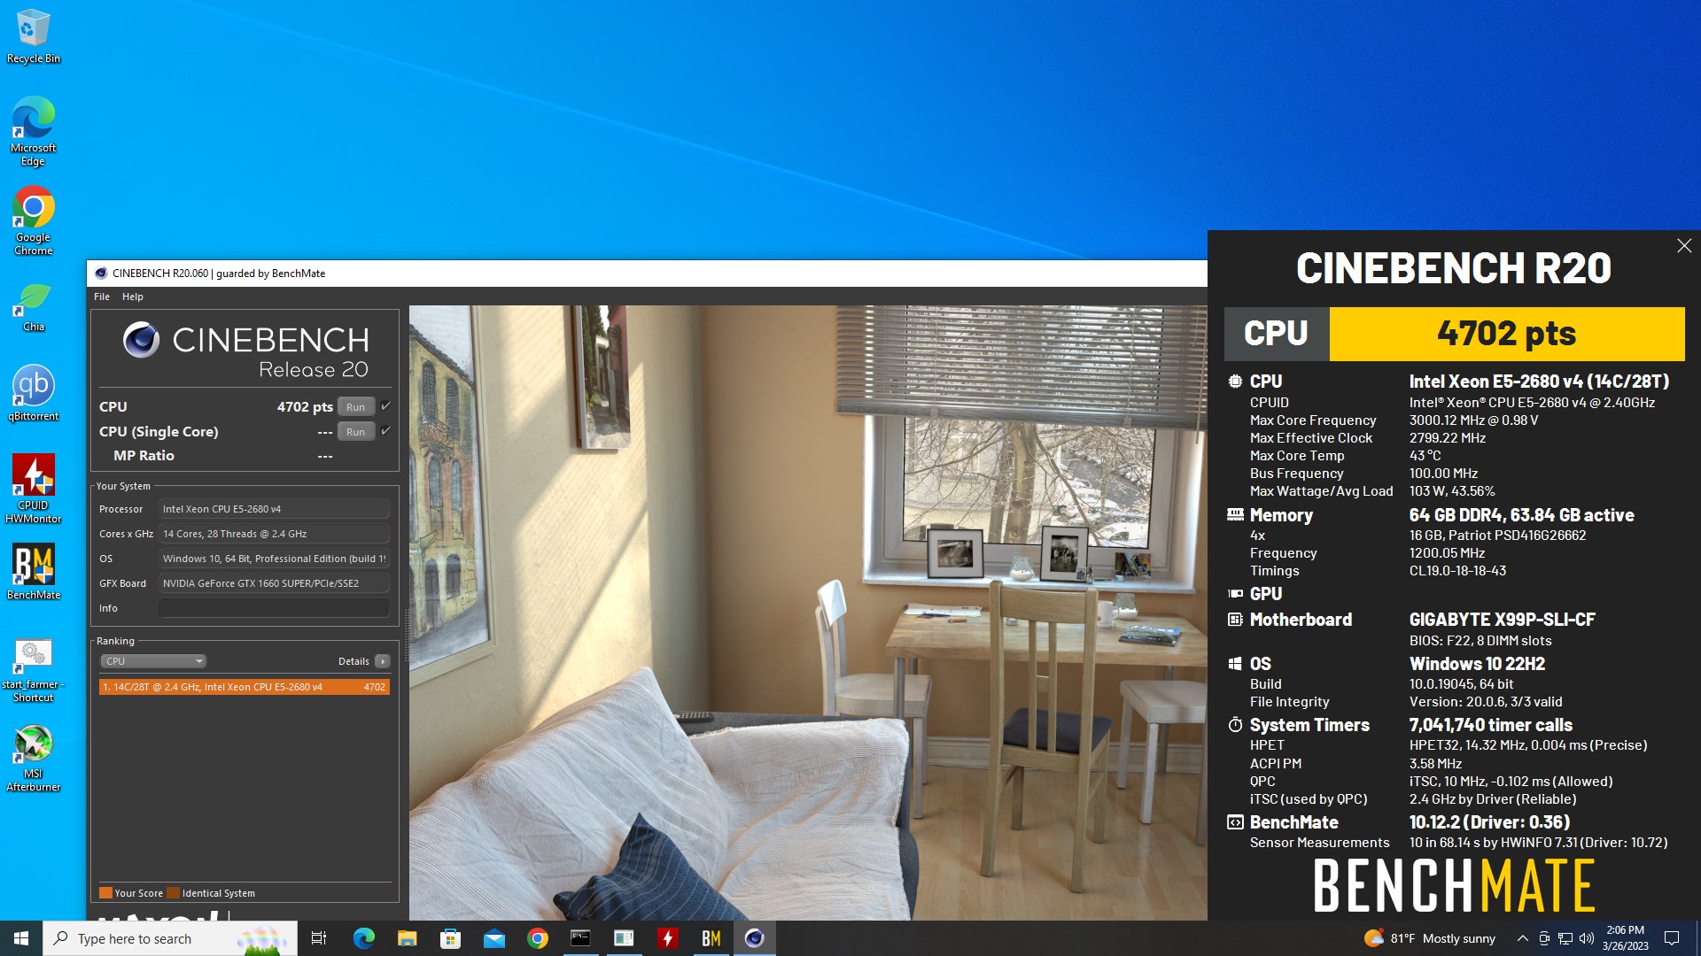
Task: Select the Microsoft Edge desktop shortcut
Action: (33, 130)
